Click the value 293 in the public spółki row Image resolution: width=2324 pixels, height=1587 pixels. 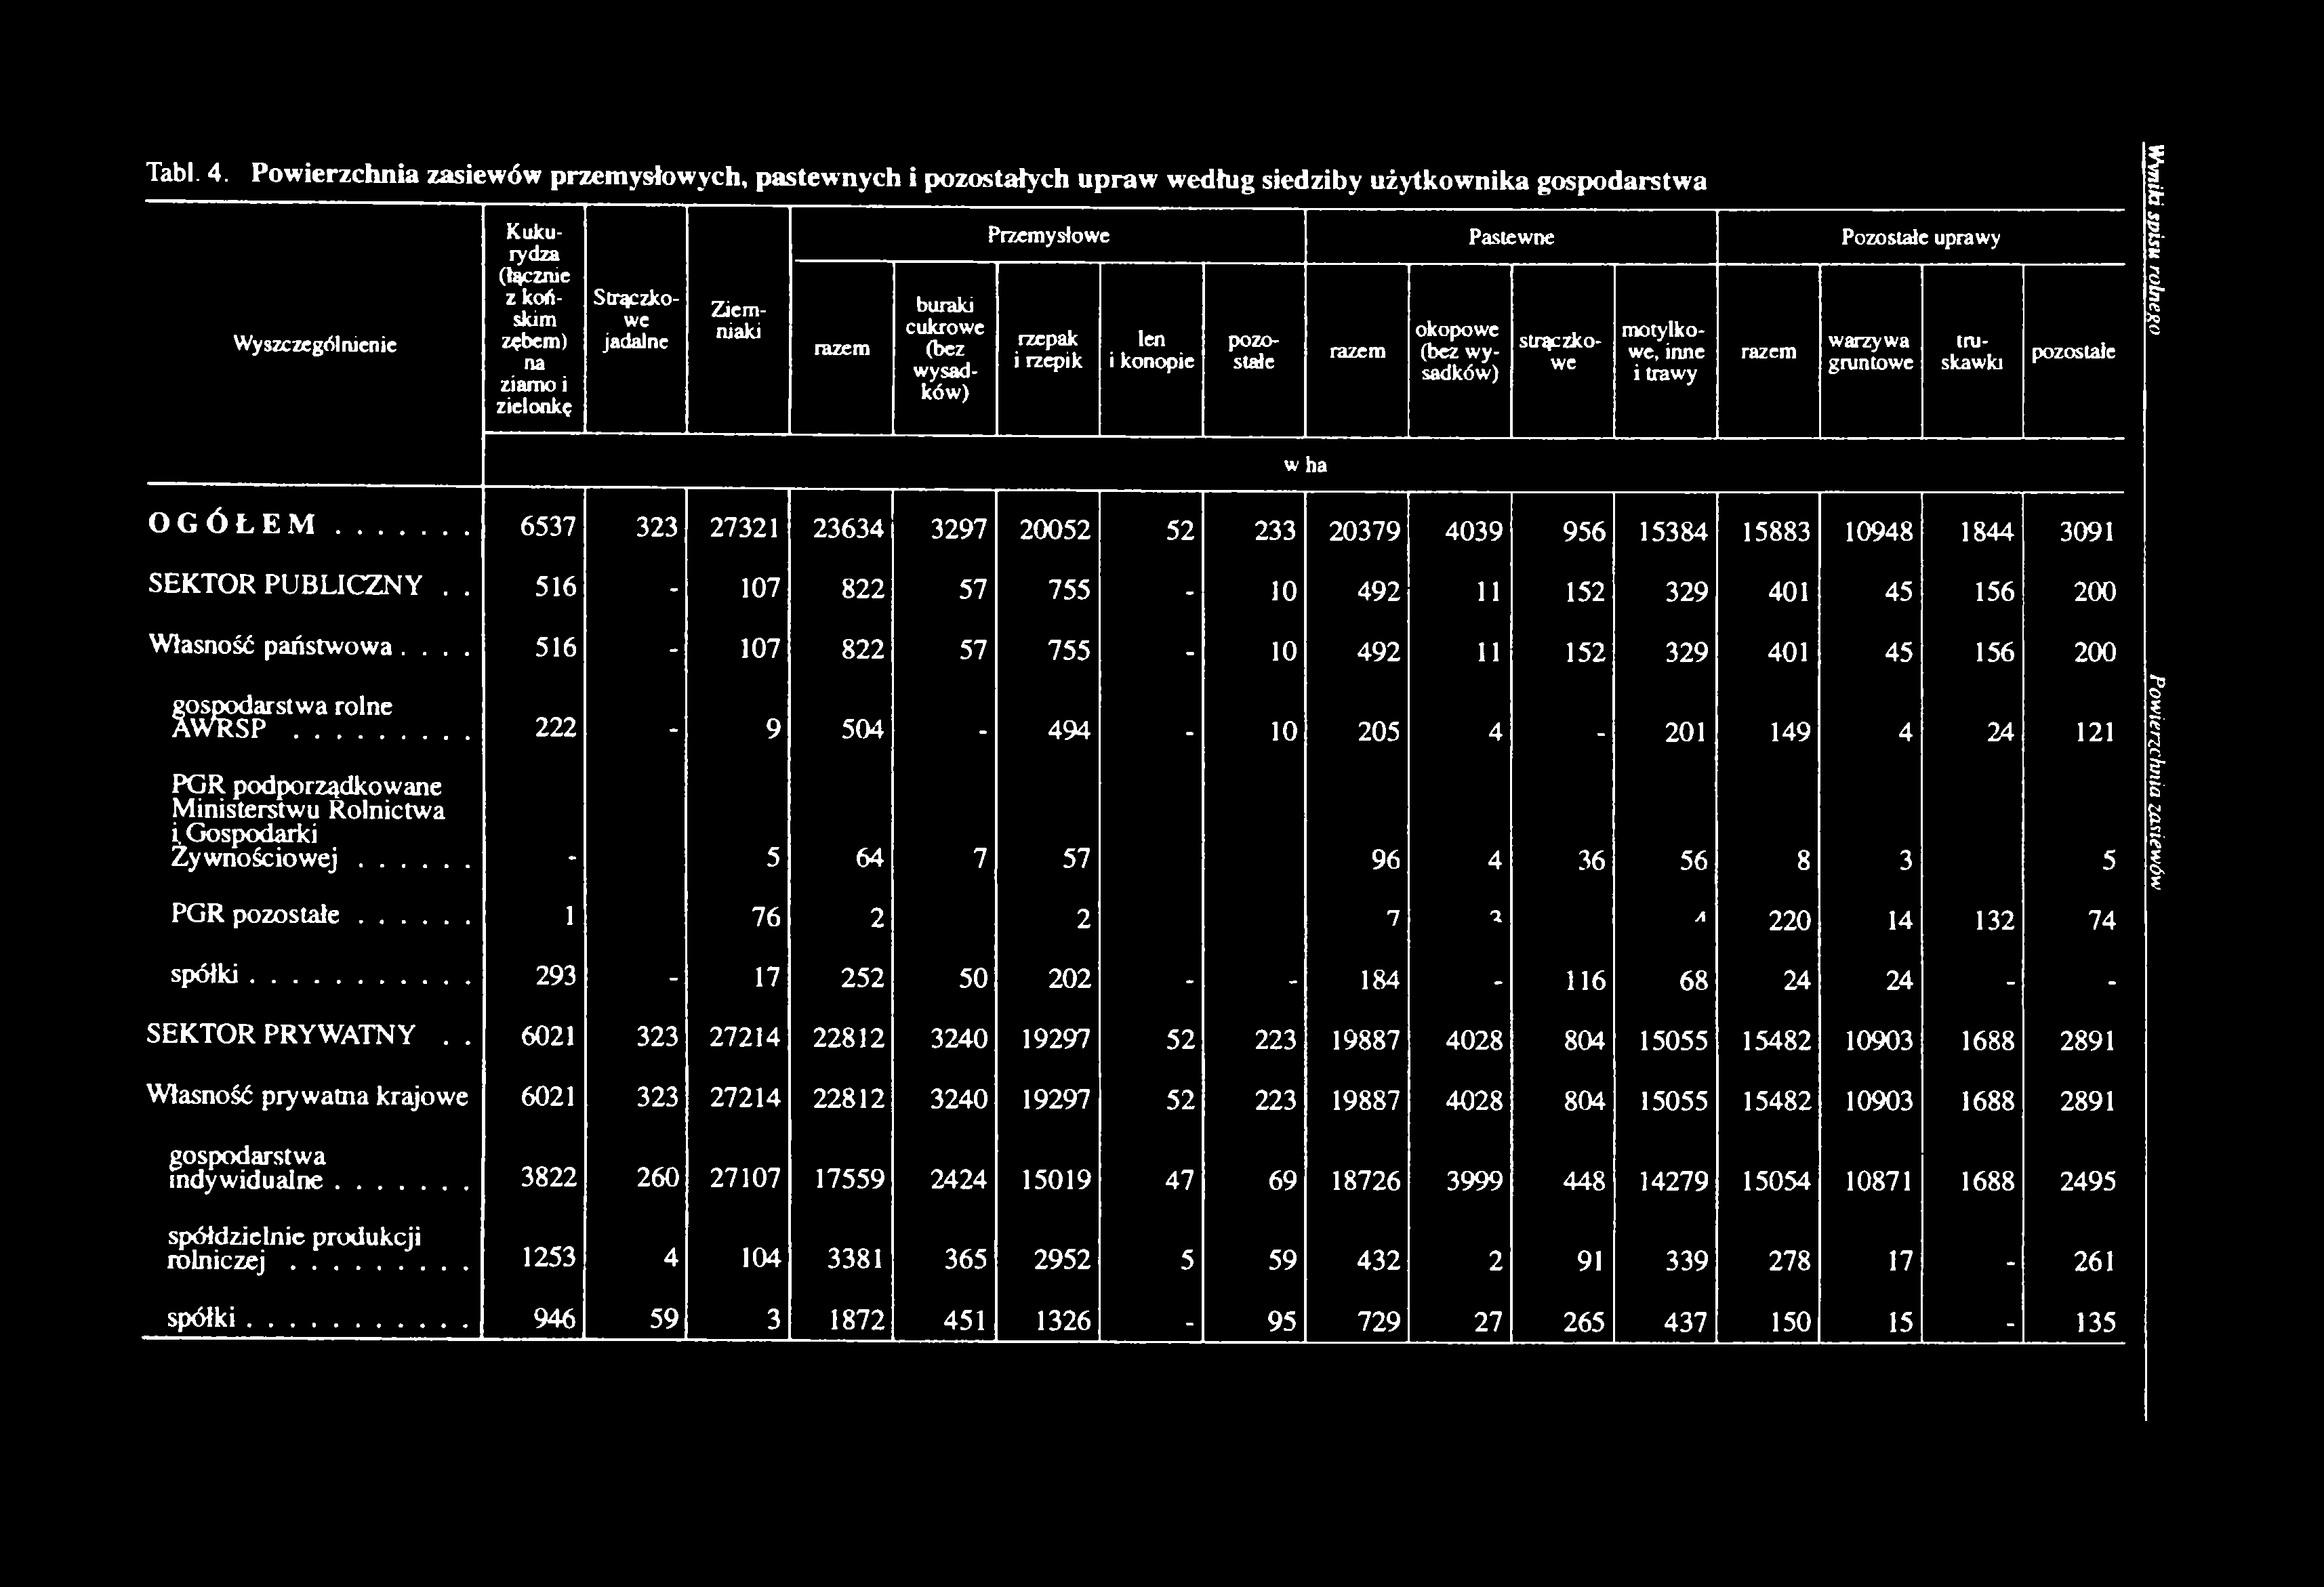555,976
